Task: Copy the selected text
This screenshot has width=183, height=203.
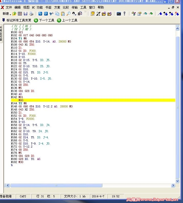Action: (x=57, y=14)
